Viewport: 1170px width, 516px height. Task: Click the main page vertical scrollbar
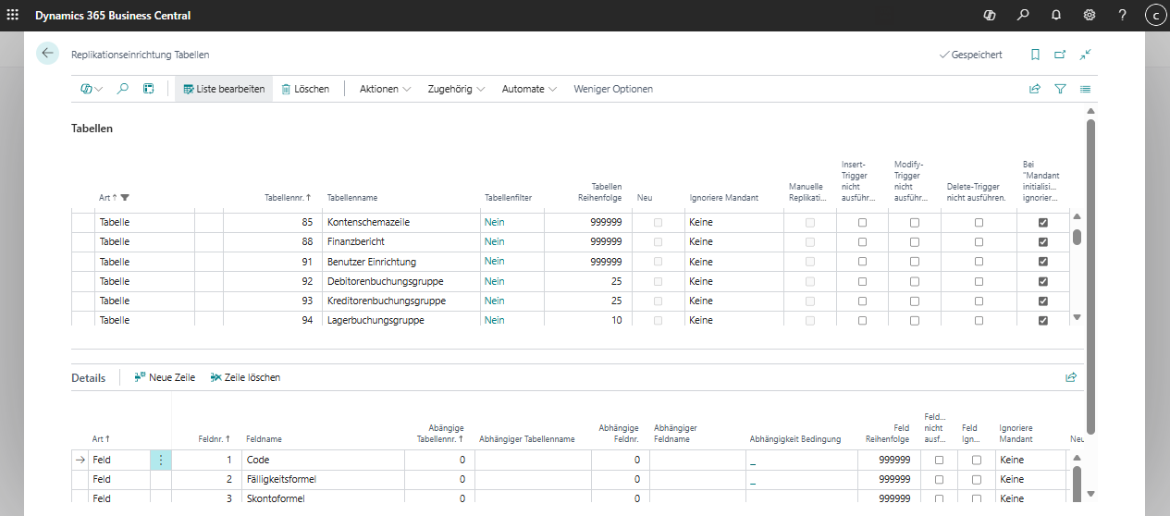click(1090, 277)
